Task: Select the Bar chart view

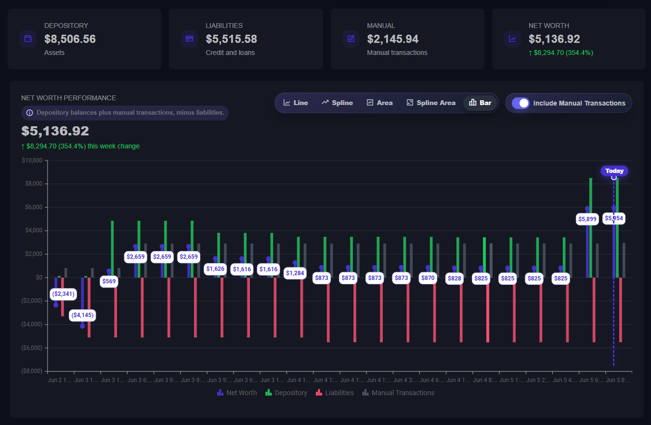Action: (480, 103)
